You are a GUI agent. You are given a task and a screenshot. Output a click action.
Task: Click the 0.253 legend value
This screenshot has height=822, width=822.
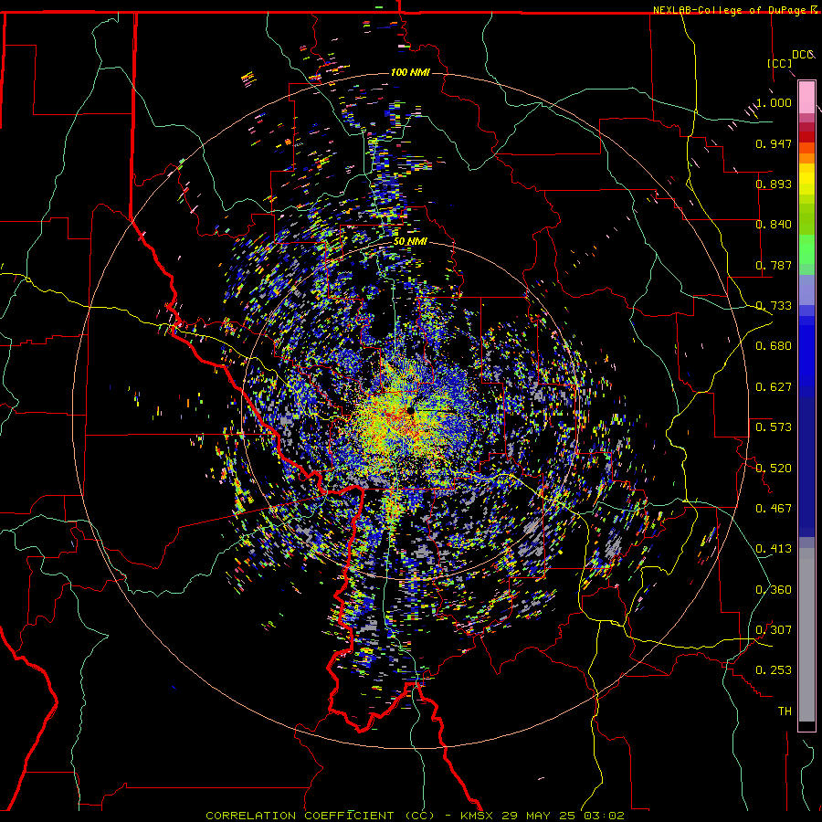[x=774, y=670]
